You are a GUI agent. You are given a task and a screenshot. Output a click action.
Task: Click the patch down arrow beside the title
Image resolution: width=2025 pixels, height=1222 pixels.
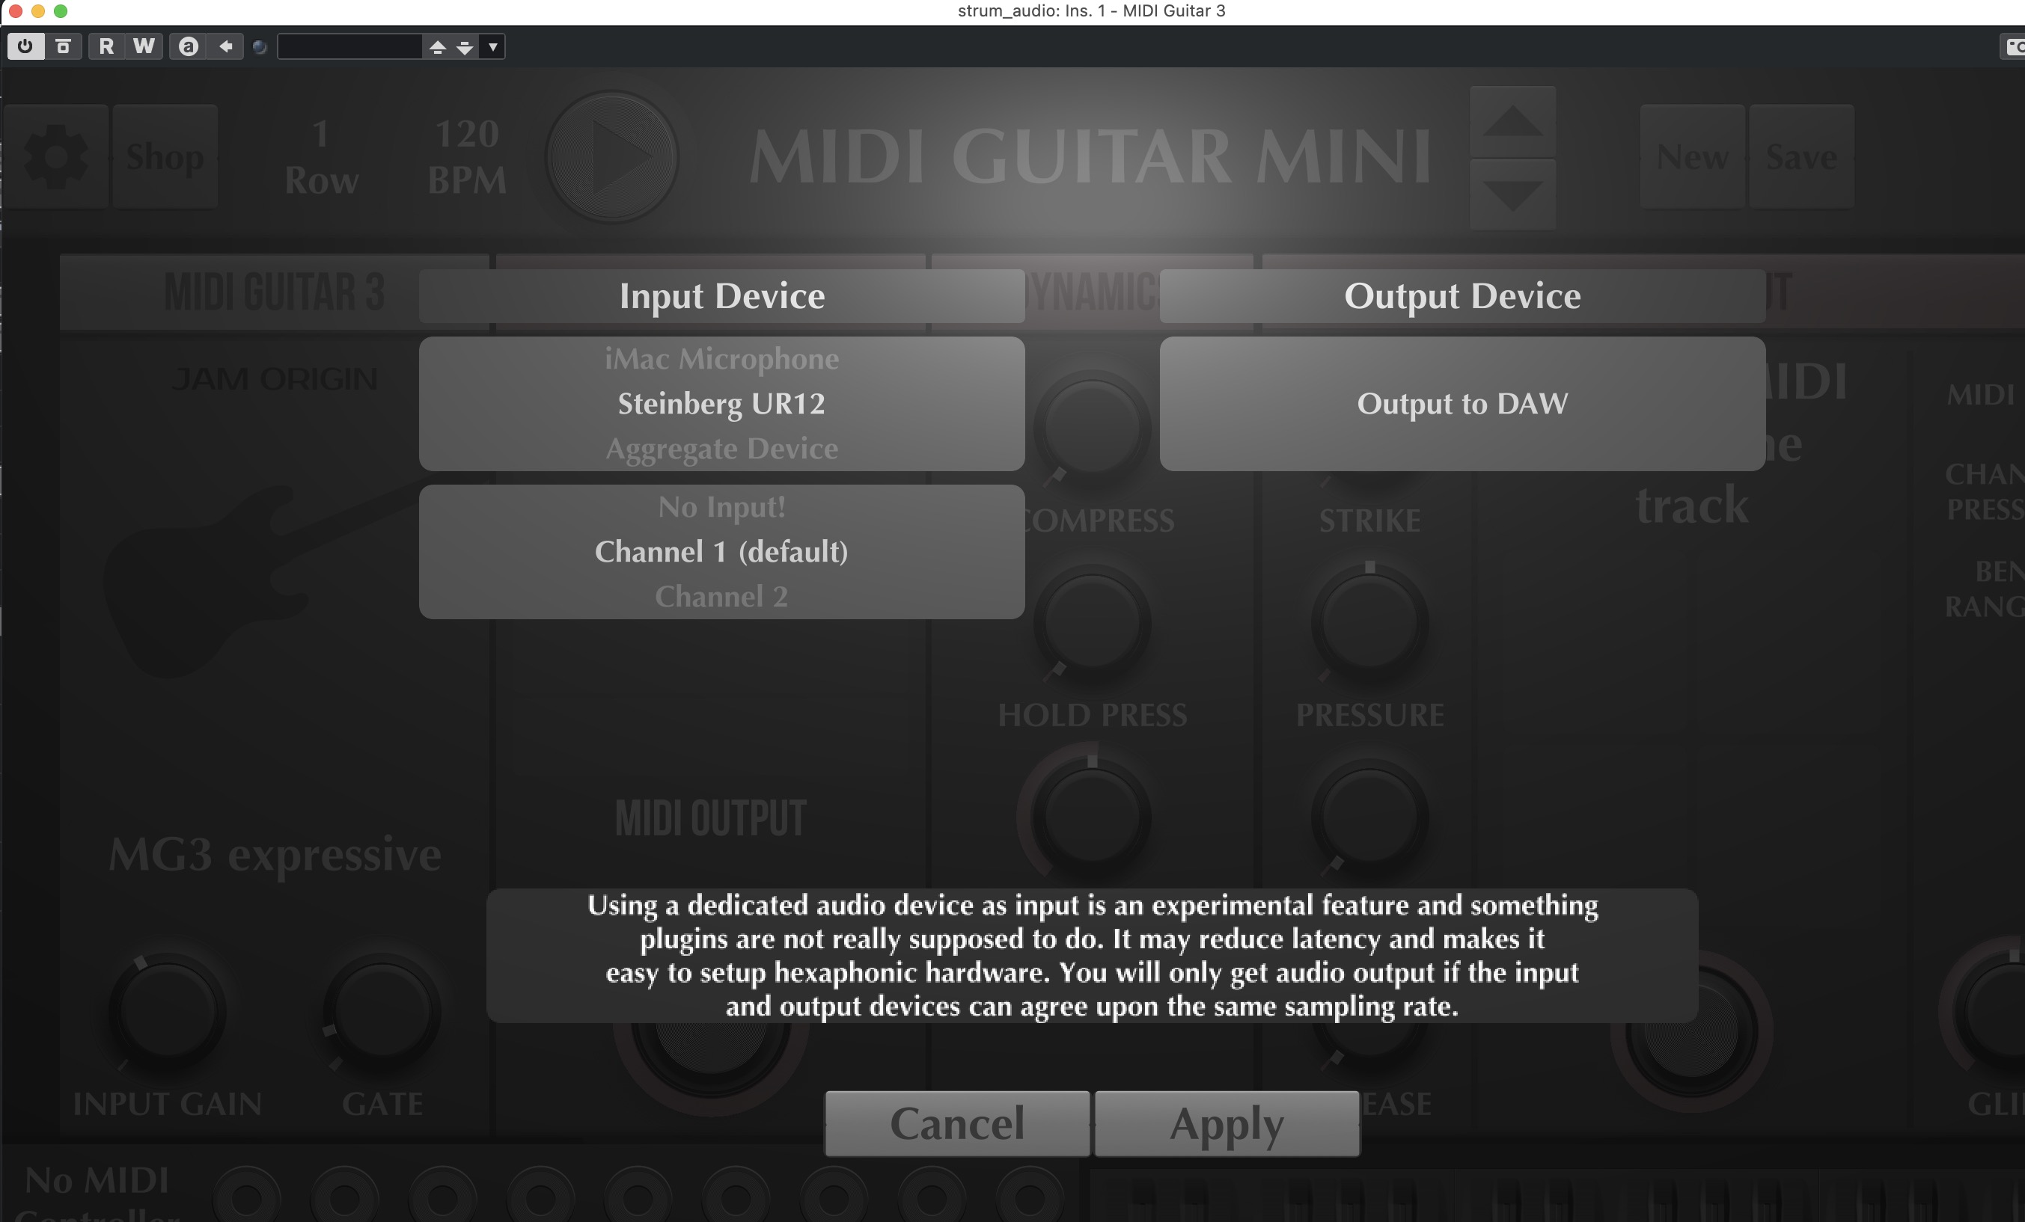tap(1512, 194)
